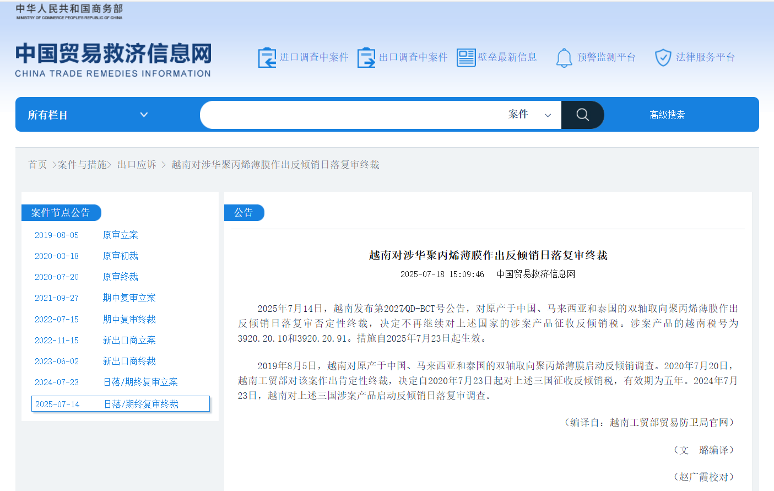Open 高级搜索 advanced search
The width and height of the screenshot is (774, 491).
(x=667, y=115)
